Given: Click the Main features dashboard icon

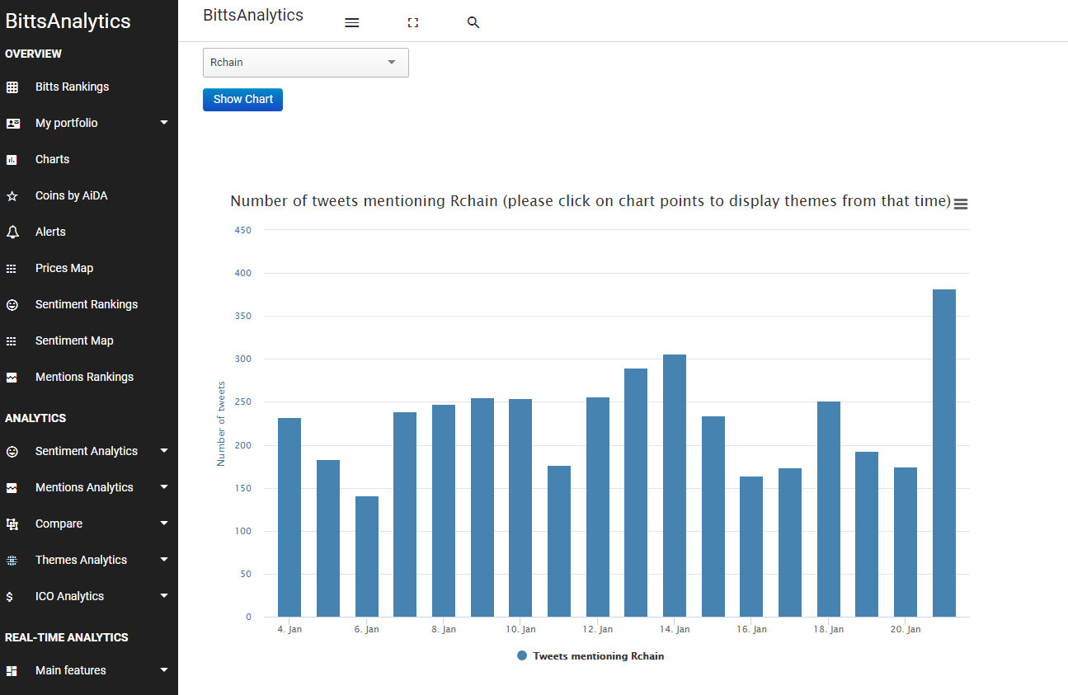Looking at the screenshot, I should [x=12, y=671].
